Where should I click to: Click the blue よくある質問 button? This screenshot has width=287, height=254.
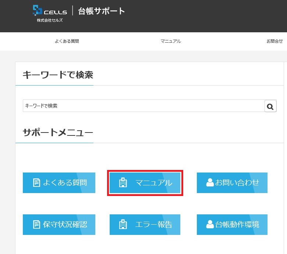click(59, 182)
